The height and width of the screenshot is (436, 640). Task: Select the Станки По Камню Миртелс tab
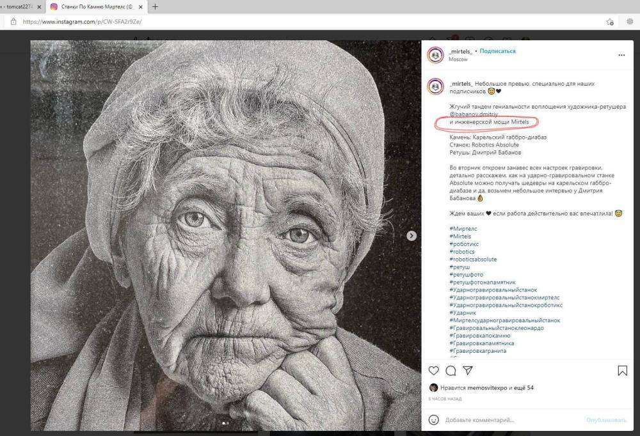click(95, 7)
